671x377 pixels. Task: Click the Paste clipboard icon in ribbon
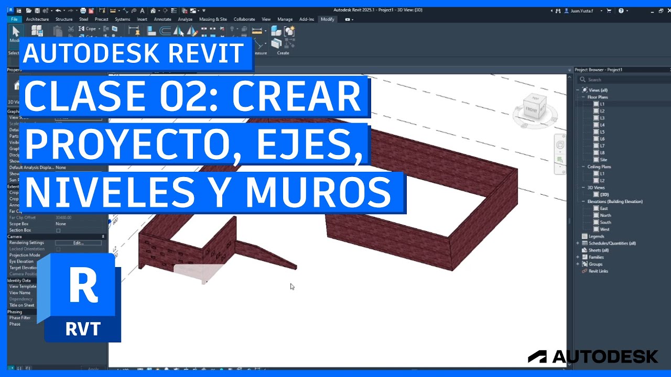click(x=58, y=31)
